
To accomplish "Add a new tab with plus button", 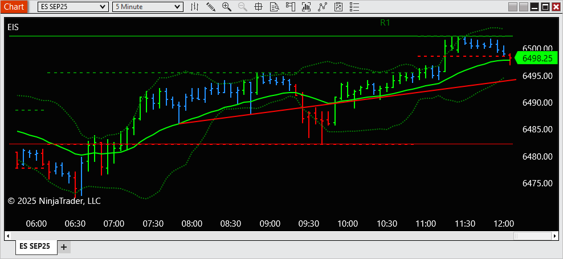I will pyautogui.click(x=64, y=247).
